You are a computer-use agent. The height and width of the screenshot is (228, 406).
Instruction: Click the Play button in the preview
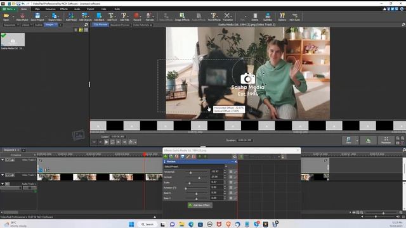coord(106,142)
